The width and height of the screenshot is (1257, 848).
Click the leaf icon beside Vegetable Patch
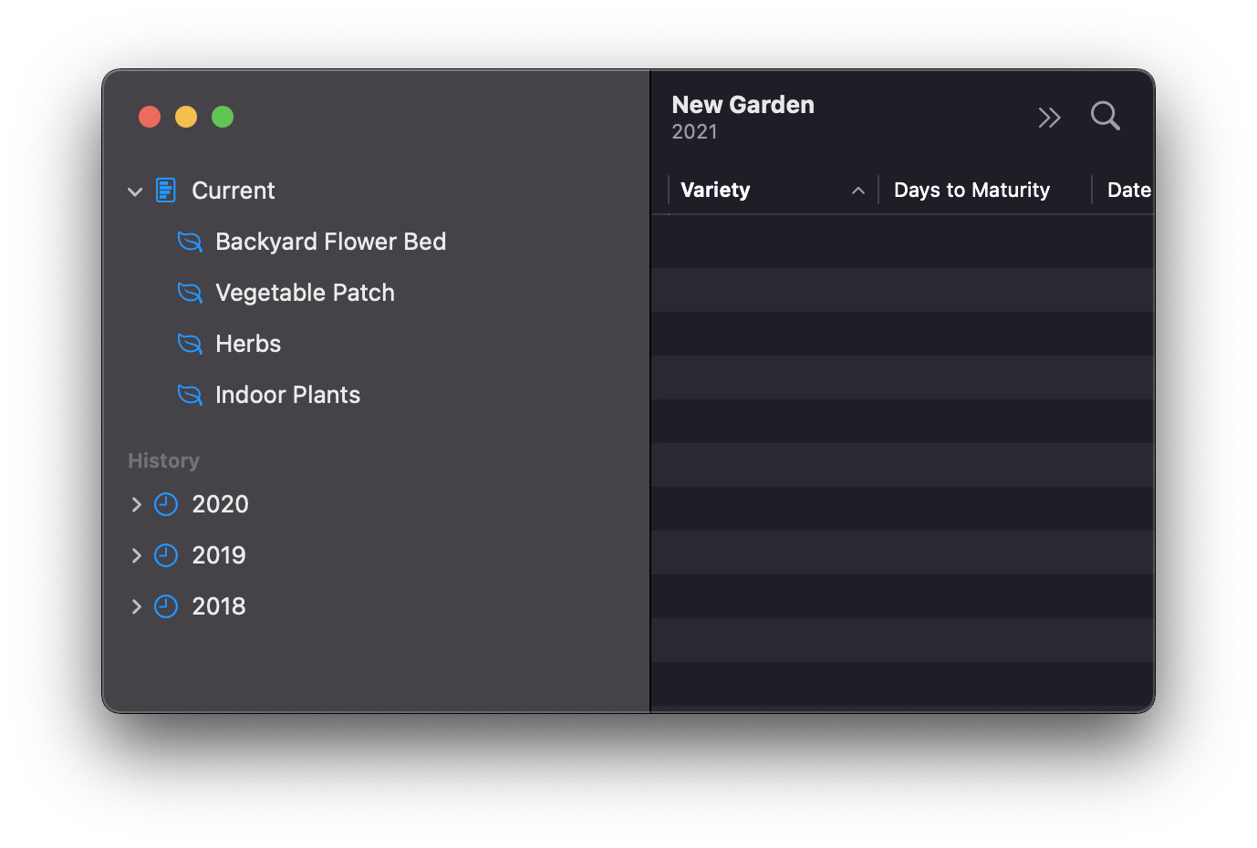tap(190, 293)
